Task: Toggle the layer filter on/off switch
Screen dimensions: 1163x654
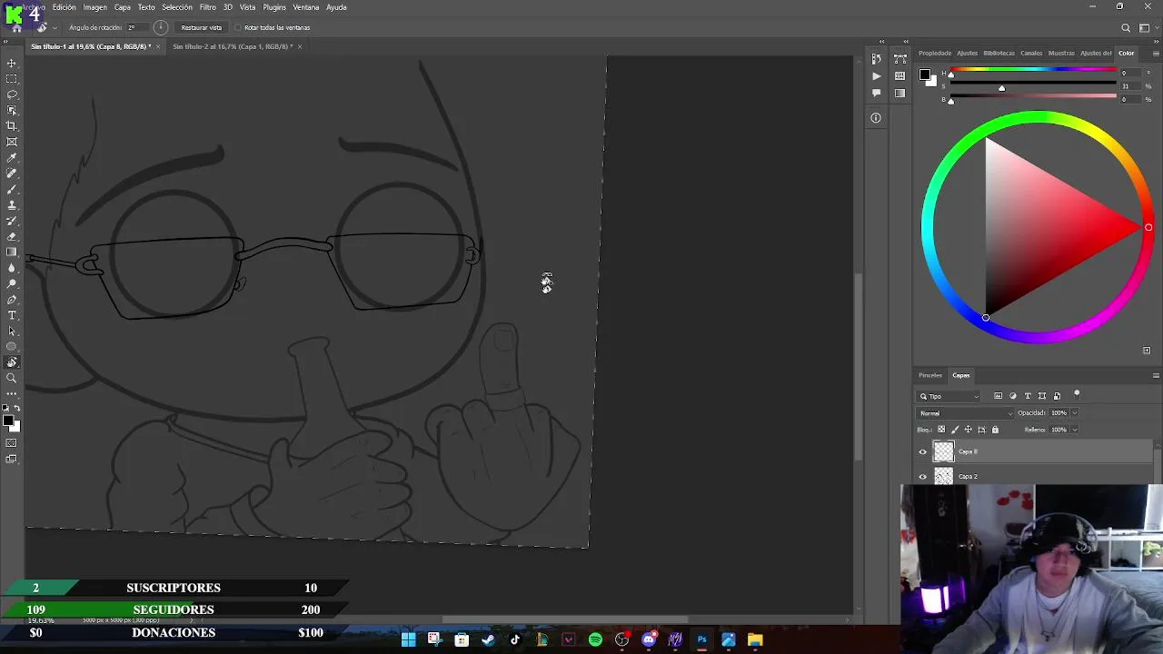Action: coord(1077,394)
